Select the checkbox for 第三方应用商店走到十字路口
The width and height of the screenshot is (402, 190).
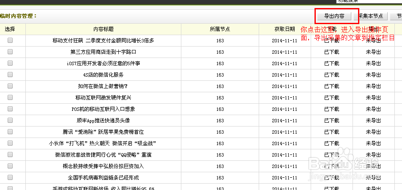click(10, 52)
